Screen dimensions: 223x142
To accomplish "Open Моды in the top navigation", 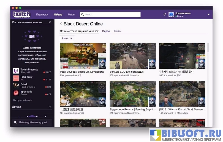I will (71, 15).
